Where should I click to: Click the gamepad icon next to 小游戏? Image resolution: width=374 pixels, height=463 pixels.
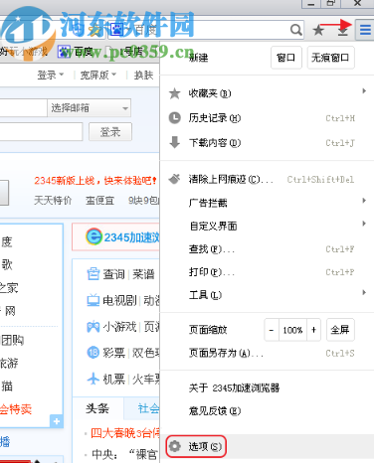point(93,327)
